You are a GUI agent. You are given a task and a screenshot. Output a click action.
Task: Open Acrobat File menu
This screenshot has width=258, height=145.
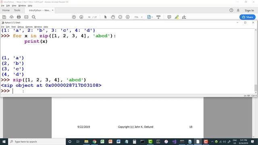2,6
